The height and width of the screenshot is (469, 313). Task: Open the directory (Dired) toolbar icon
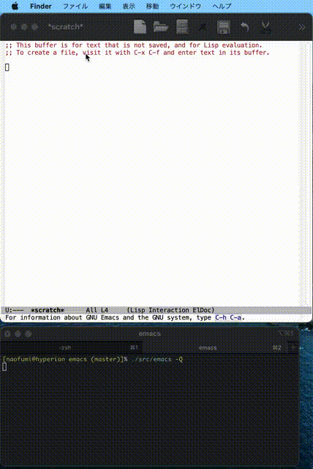click(182, 27)
